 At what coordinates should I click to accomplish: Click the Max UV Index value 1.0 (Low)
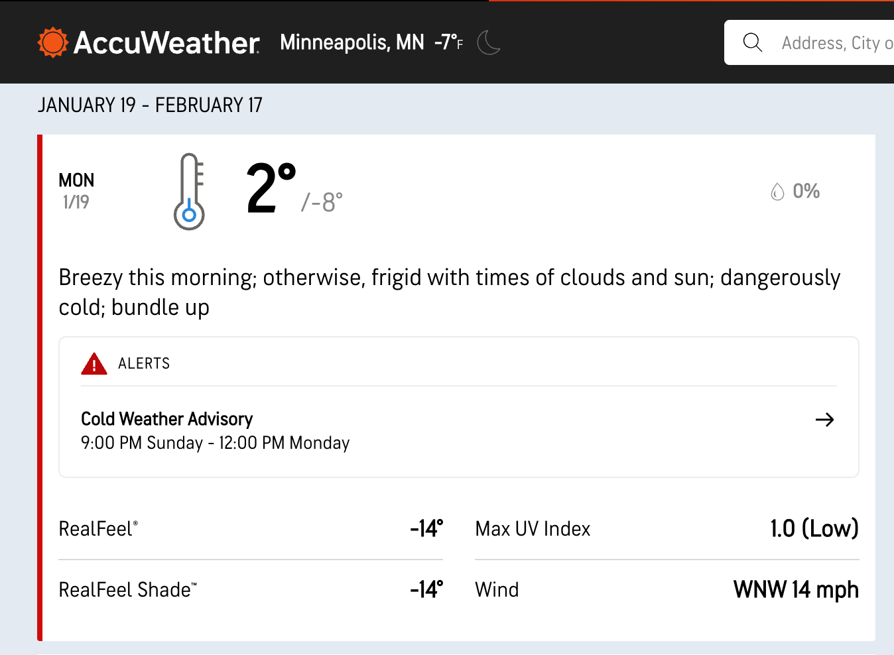click(814, 528)
